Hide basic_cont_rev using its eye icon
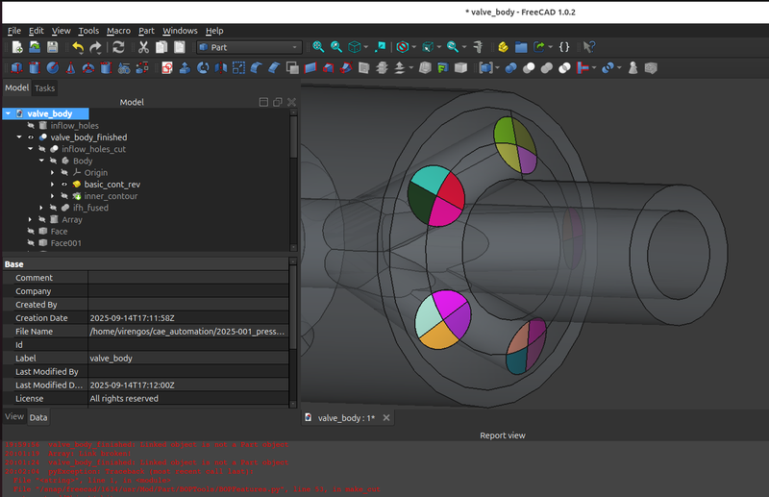This screenshot has width=769, height=497. [x=64, y=184]
